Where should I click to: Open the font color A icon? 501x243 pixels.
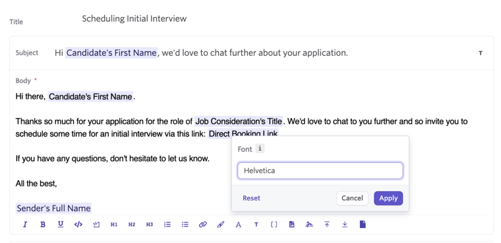239,225
